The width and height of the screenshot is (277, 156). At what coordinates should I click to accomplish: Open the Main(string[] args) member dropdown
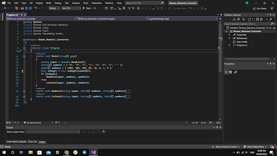pyautogui.click(x=183, y=19)
